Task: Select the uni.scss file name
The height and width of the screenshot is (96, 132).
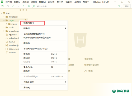Action: point(12,52)
